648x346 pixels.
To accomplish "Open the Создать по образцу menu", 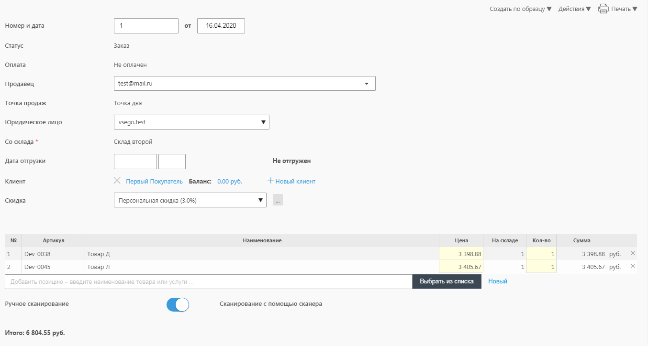I will (x=520, y=9).
